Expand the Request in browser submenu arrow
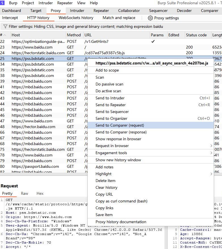222x249 pixels. coord(211,146)
